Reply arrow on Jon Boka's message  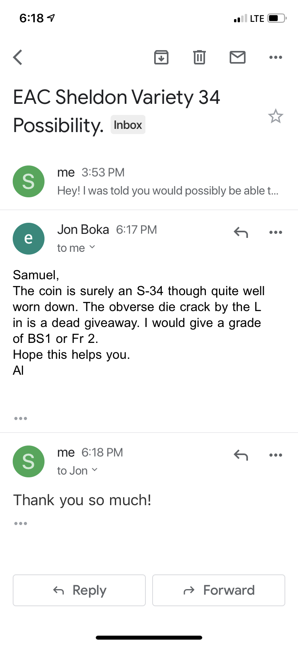[241, 232]
